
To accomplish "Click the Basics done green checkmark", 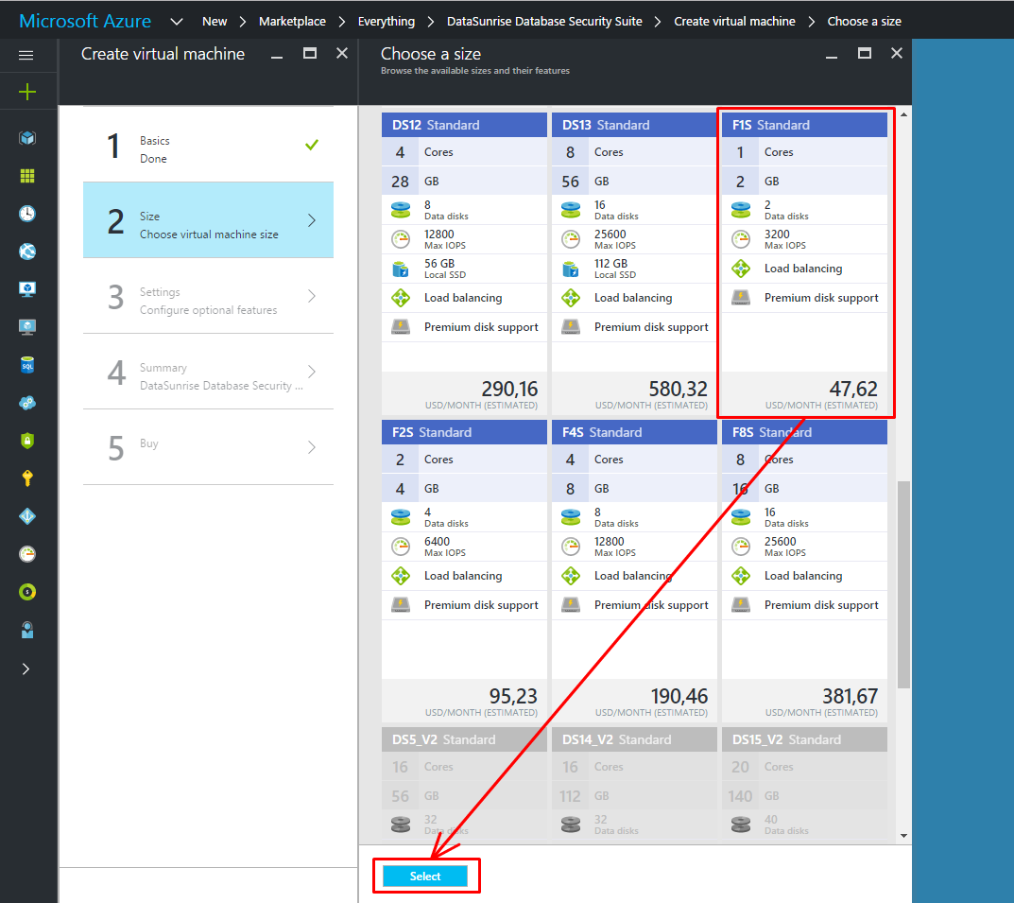I will (312, 145).
